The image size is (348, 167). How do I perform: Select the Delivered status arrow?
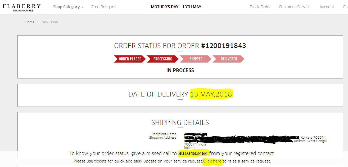[x=228, y=59]
